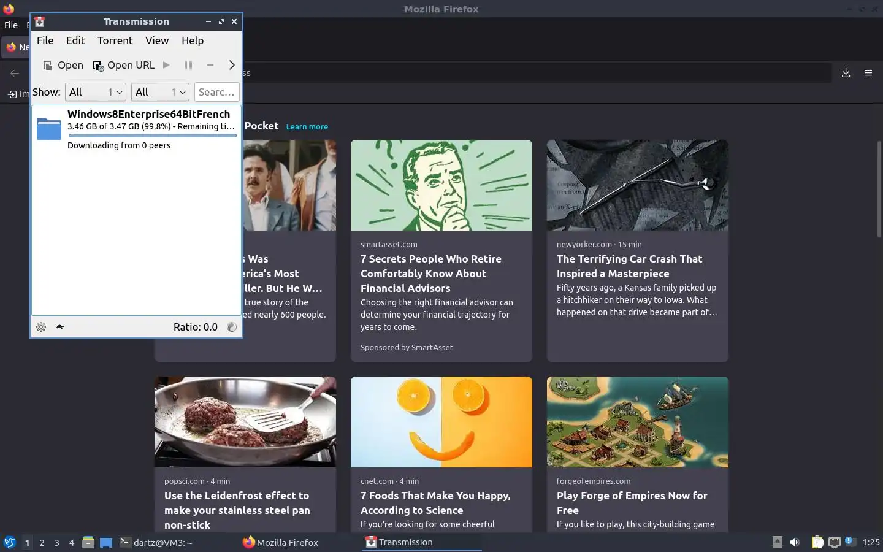
Task: Click the clock showing 1:25
Action: tap(871, 542)
